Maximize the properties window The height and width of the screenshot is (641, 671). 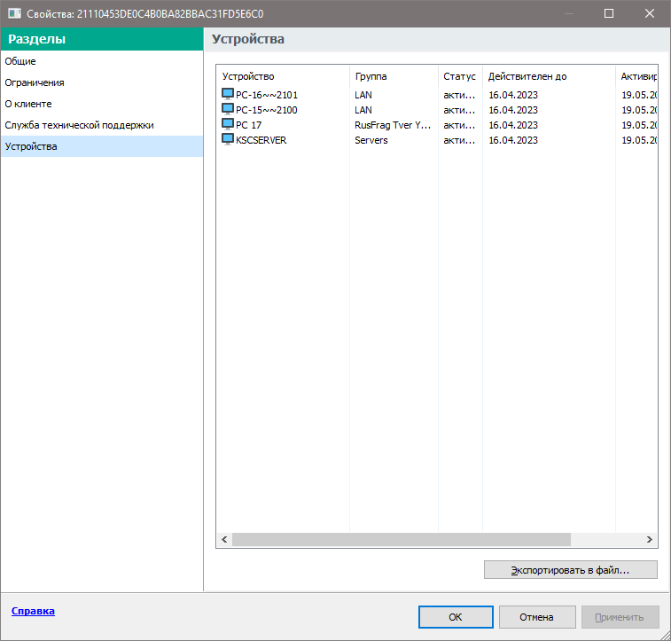tap(609, 13)
